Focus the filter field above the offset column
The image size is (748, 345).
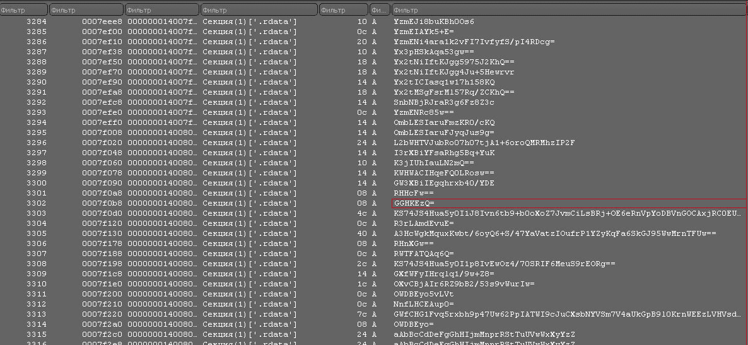(86, 10)
